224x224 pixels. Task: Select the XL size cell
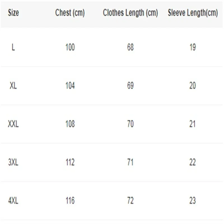(x=13, y=86)
